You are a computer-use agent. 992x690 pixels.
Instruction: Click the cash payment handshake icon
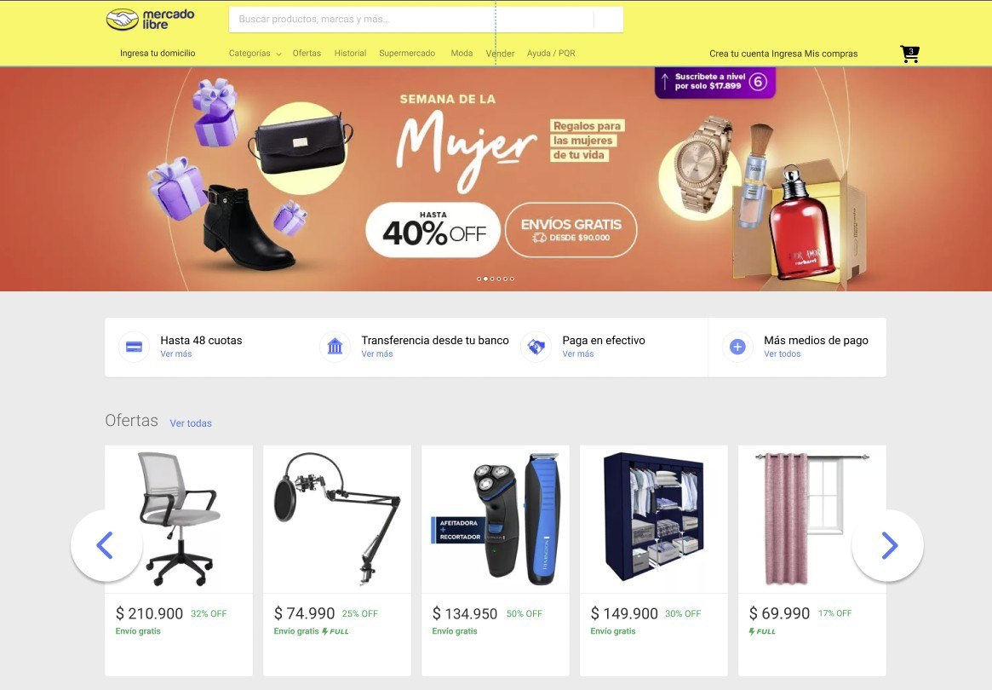536,347
